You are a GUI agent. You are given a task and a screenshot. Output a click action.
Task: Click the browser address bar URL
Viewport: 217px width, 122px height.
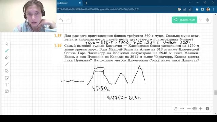pos(98,9)
